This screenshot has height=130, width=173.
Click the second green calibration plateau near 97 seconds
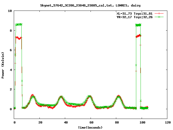(x=138, y=25)
